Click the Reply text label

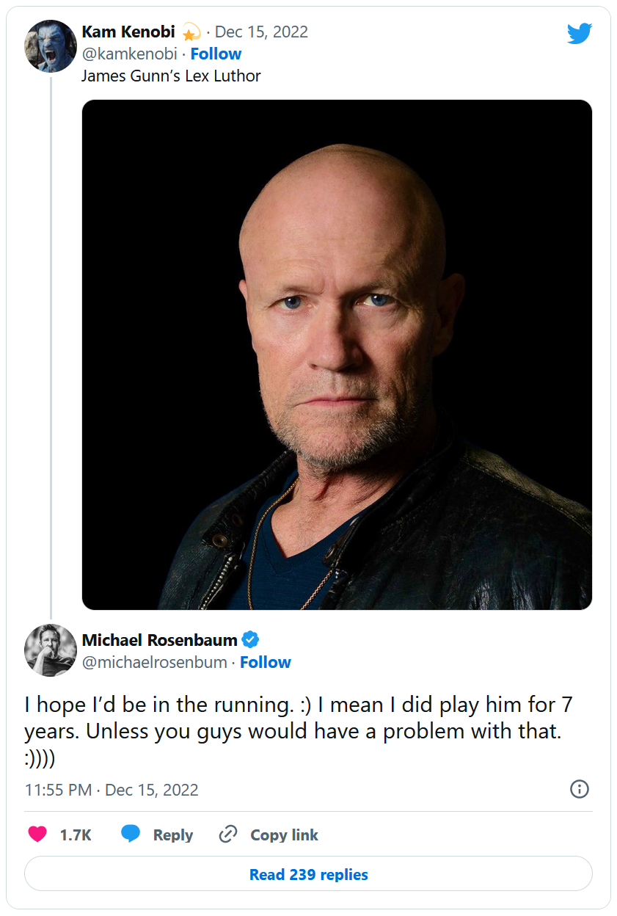pos(173,835)
